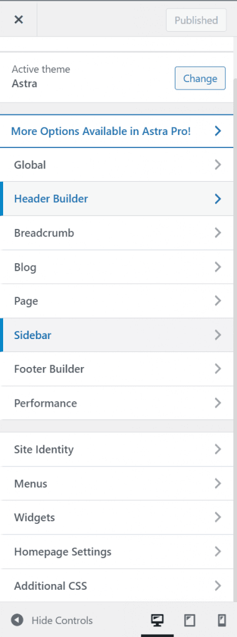Viewport: 237px width, 637px height.
Task: Click the chevron next to Additional CSS
Action: 218,585
